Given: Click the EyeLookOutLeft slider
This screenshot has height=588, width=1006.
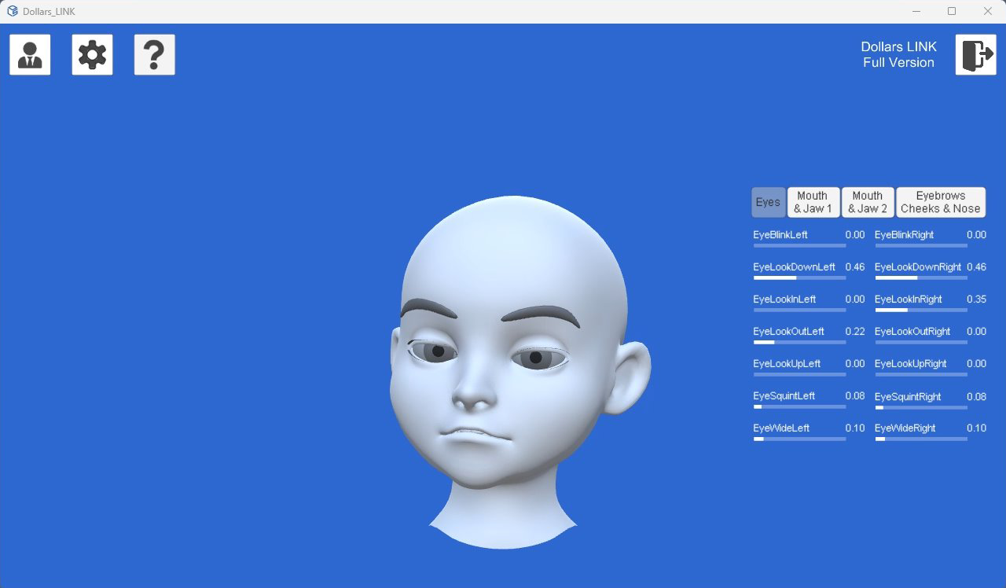Looking at the screenshot, I should tap(799, 342).
